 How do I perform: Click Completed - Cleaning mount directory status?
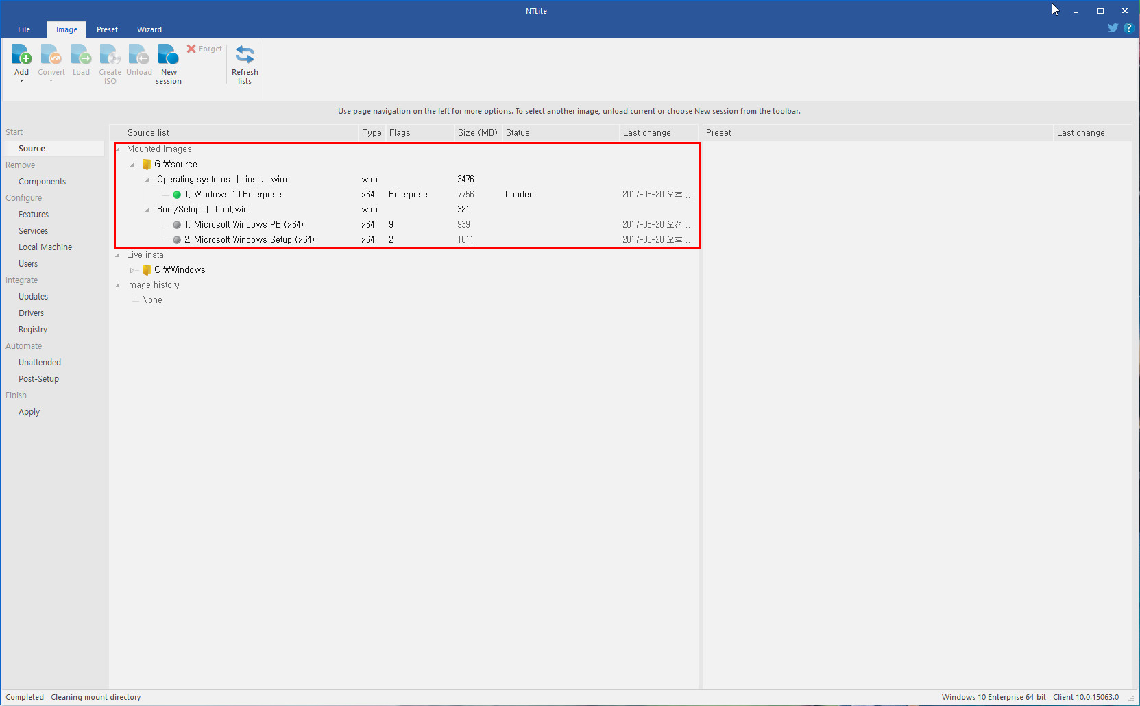coord(73,697)
